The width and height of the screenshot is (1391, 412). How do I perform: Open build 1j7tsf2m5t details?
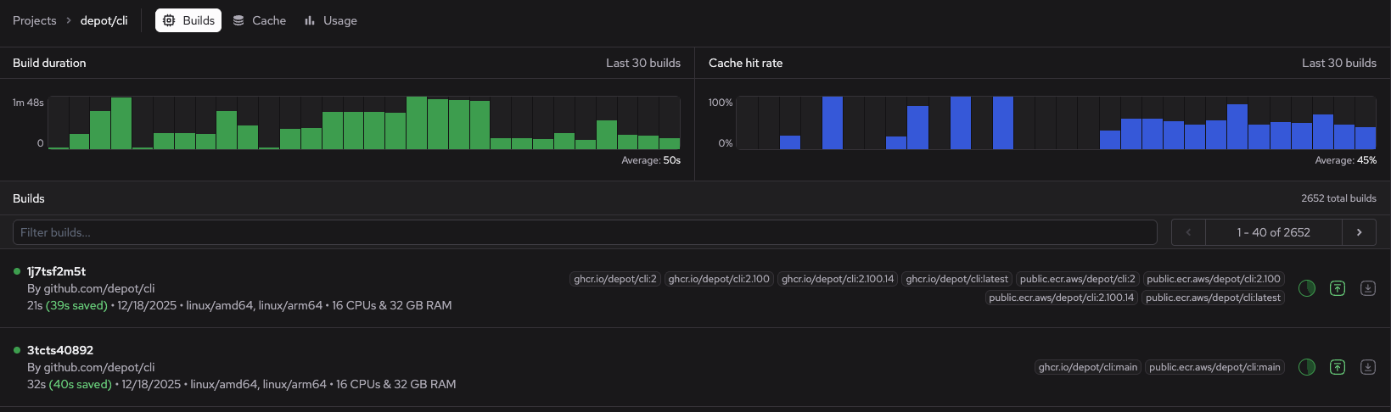[56, 271]
